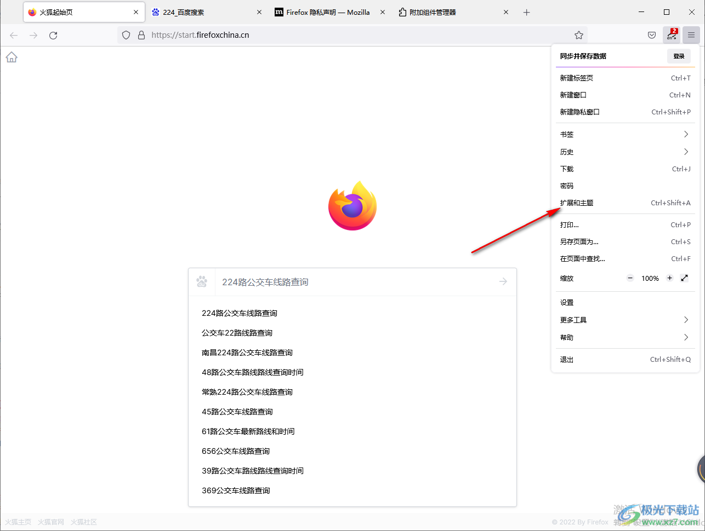Zoom out with the minus button
705x531 pixels.
coord(630,278)
